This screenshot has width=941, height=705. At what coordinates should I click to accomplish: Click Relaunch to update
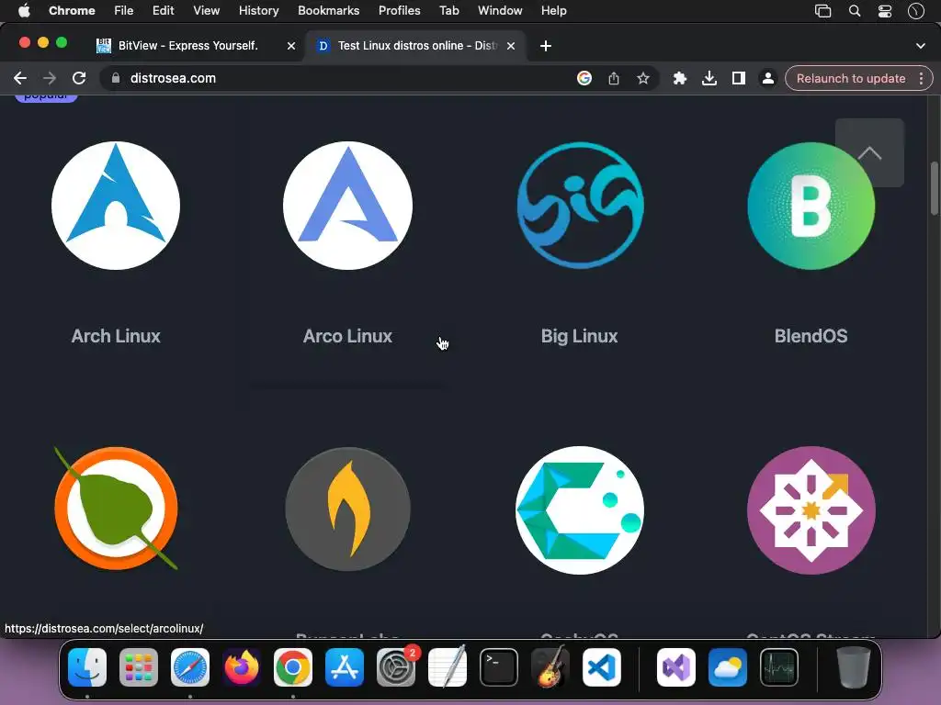tap(850, 79)
